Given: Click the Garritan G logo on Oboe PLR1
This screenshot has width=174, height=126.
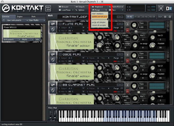Looking at the screenshot, I should pos(52,60).
